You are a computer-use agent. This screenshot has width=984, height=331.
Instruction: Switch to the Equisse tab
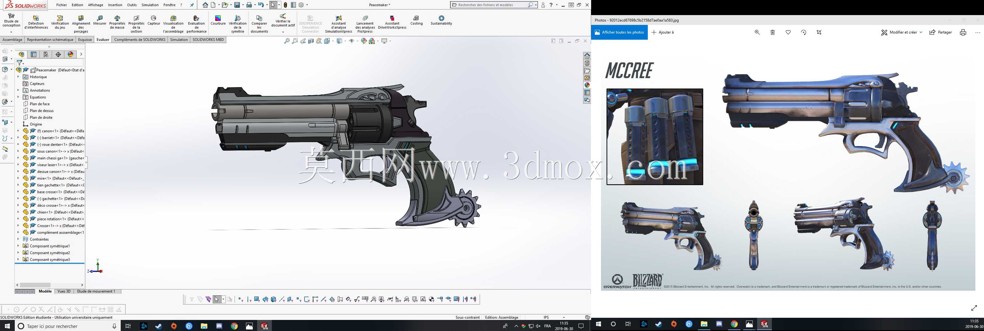[x=85, y=40]
